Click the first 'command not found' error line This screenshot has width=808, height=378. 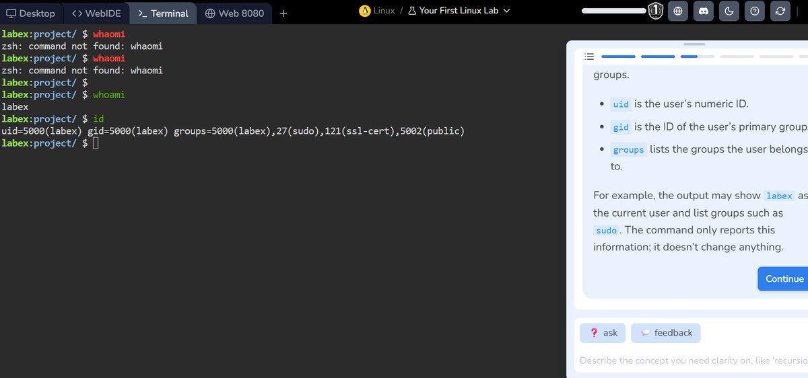click(82, 46)
